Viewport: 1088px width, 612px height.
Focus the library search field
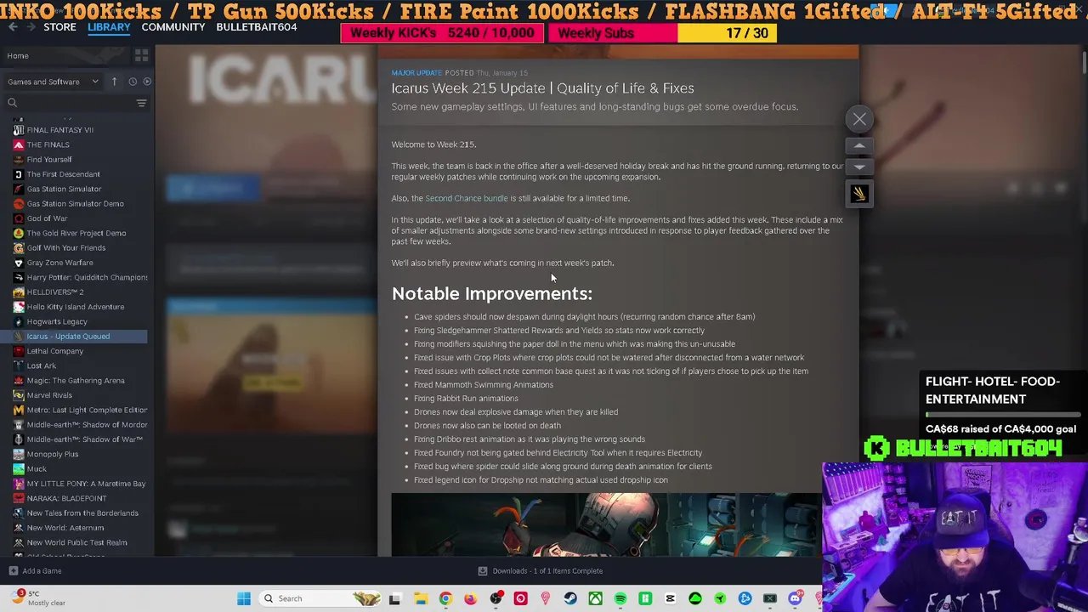[70, 103]
